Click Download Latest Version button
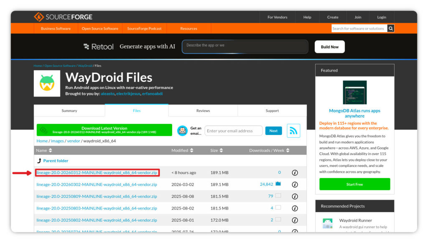Image resolution: width=428 pixels, height=243 pixels. click(104, 130)
